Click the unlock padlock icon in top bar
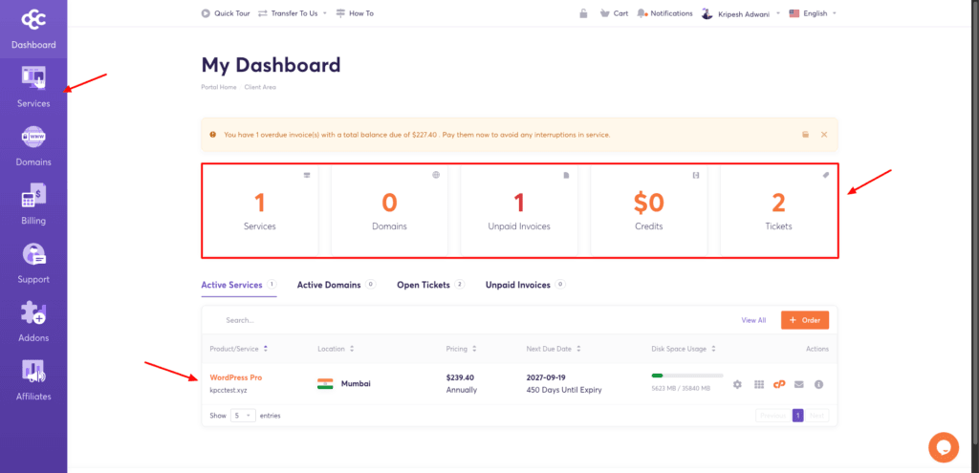 tap(583, 13)
